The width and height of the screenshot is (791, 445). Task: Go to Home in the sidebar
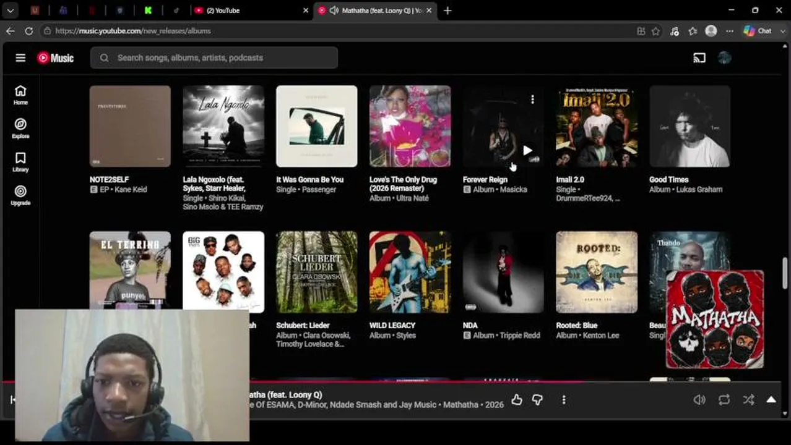(20, 95)
